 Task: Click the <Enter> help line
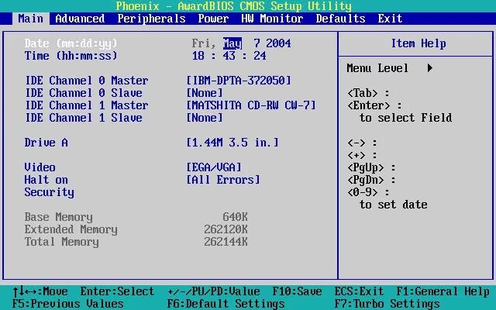pyautogui.click(x=374, y=105)
